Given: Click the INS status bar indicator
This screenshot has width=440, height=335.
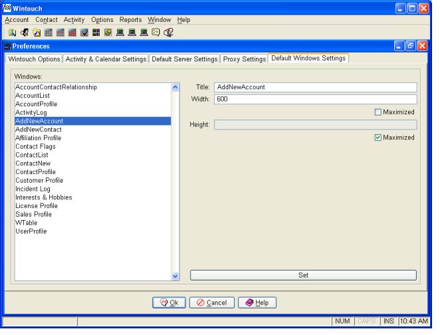Looking at the screenshot, I should click(389, 321).
